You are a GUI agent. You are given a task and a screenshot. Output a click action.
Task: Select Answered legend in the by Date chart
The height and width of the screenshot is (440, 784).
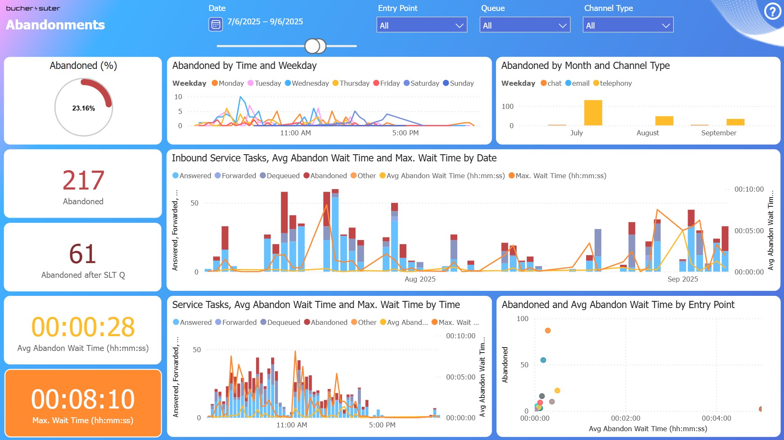192,176
